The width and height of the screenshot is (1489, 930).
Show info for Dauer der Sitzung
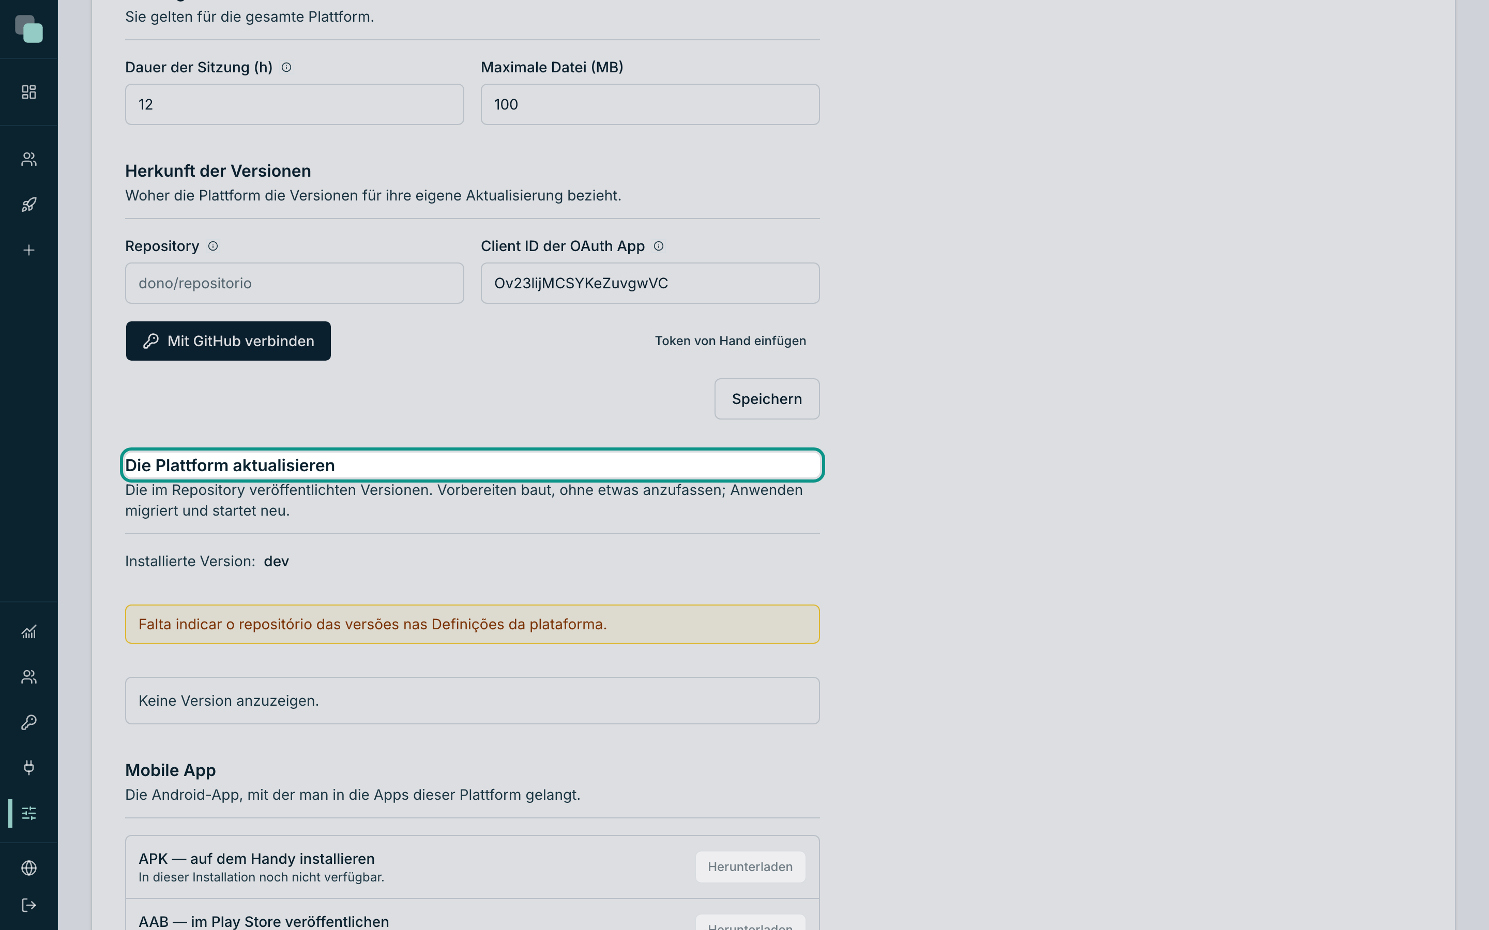[x=286, y=68]
